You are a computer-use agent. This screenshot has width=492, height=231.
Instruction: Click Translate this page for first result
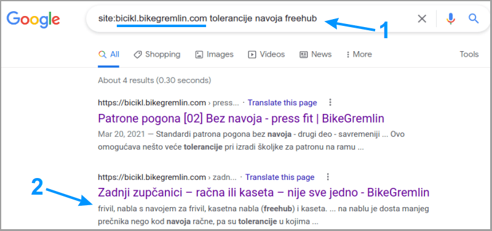(282, 103)
